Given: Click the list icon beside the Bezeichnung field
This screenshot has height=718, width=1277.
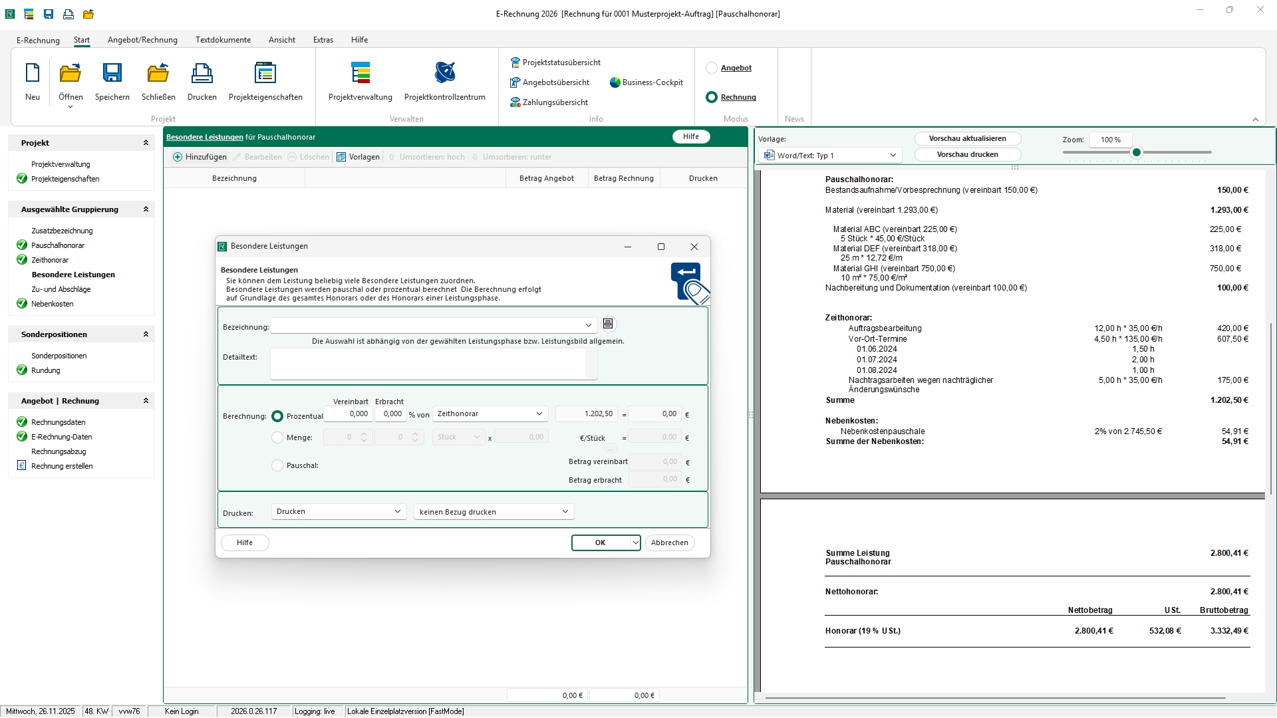Looking at the screenshot, I should point(608,324).
